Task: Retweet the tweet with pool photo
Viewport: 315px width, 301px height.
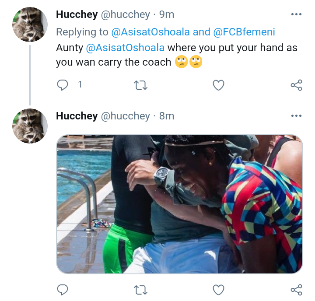Action: click(x=140, y=290)
